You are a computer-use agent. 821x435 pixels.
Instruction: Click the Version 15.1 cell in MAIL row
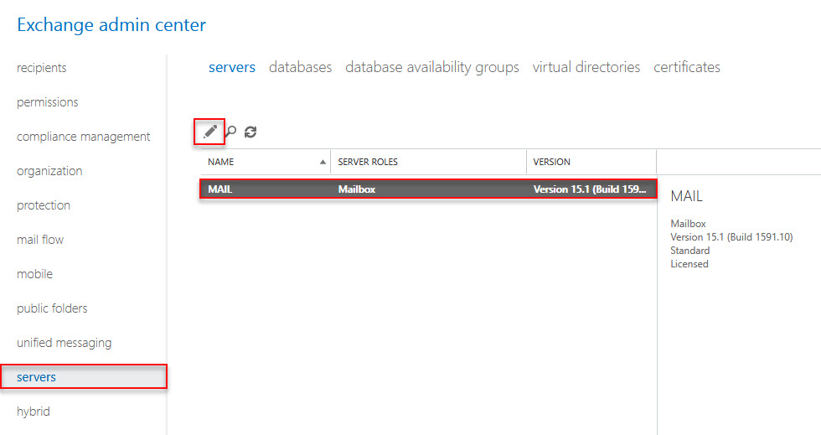coord(590,189)
